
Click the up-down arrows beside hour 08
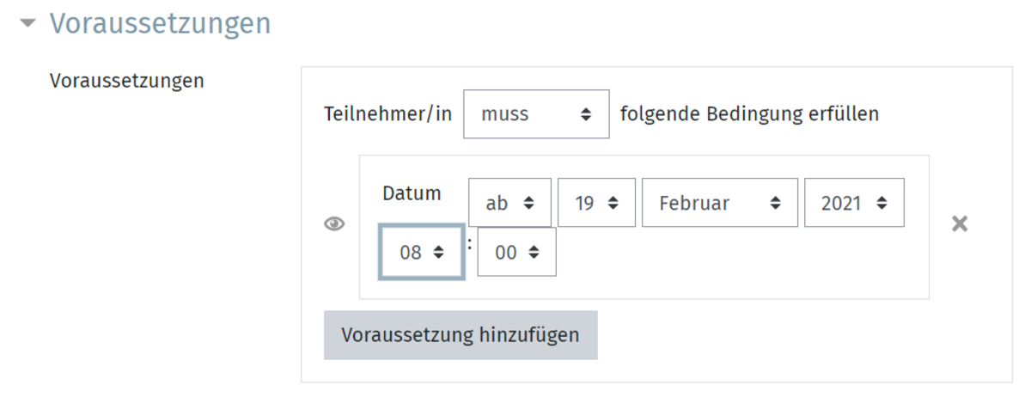[x=439, y=253]
